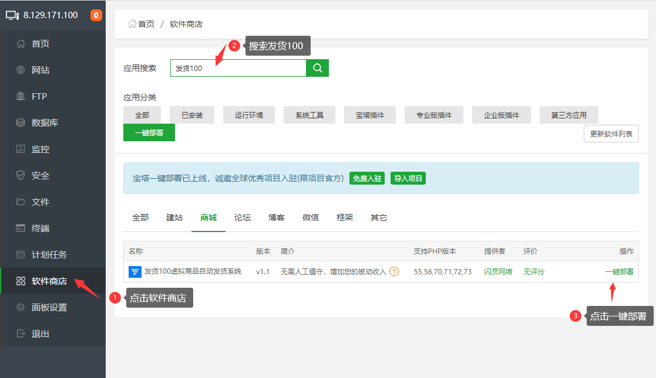
Task: Click the 首页 breadcrumb link
Action: [x=146, y=24]
